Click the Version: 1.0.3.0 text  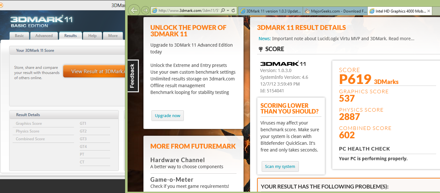[276, 70]
